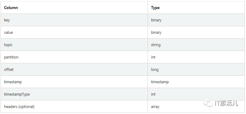Click the binary type beside value
The width and height of the screenshot is (246, 114).
tap(196, 32)
